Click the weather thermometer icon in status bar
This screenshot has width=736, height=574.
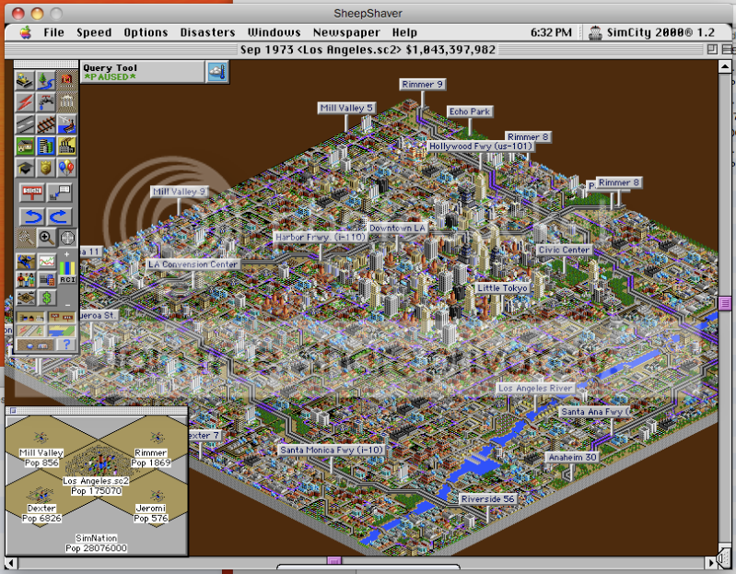click(x=216, y=72)
